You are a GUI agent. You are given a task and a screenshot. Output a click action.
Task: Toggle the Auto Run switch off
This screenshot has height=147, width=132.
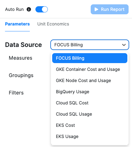42,9
